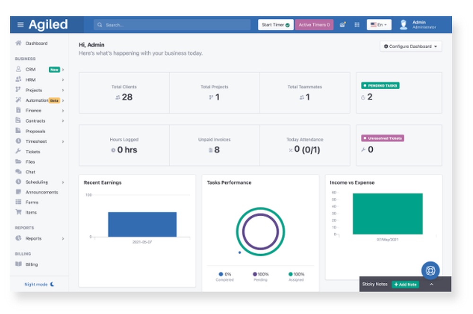Expand the Finance menu chevron
The width and height of the screenshot is (473, 314).
63,110
